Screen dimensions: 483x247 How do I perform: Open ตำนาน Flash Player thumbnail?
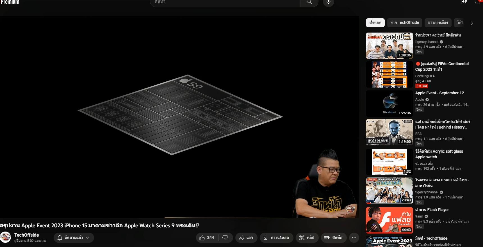click(389, 220)
